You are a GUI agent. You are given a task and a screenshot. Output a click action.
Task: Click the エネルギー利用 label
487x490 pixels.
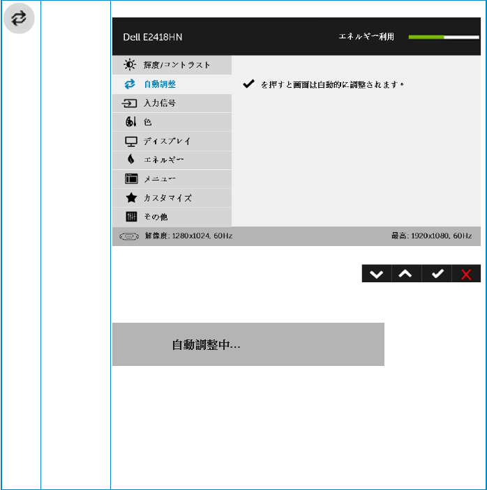[x=366, y=36]
